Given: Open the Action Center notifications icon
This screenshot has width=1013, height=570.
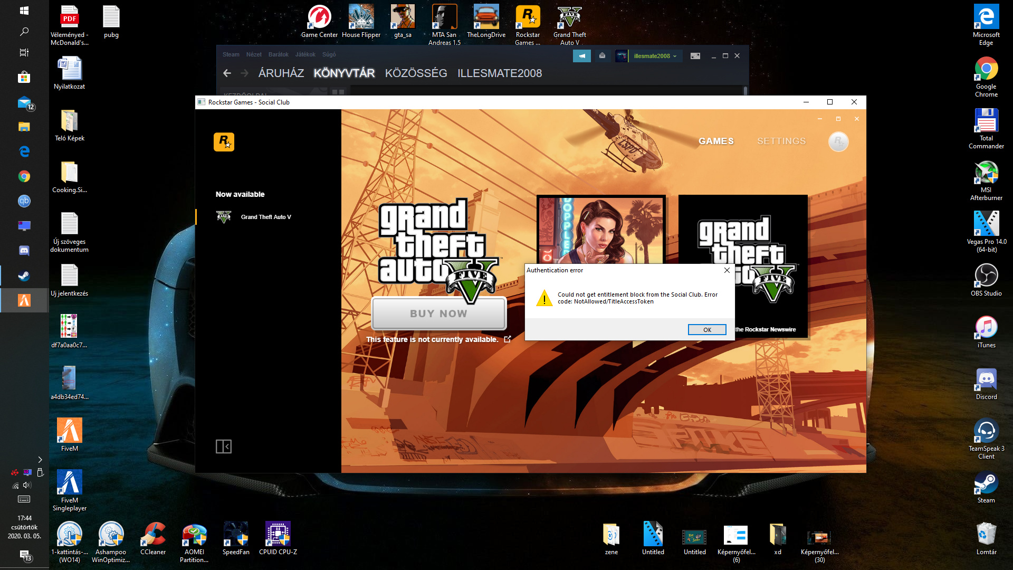Looking at the screenshot, I should 25,555.
